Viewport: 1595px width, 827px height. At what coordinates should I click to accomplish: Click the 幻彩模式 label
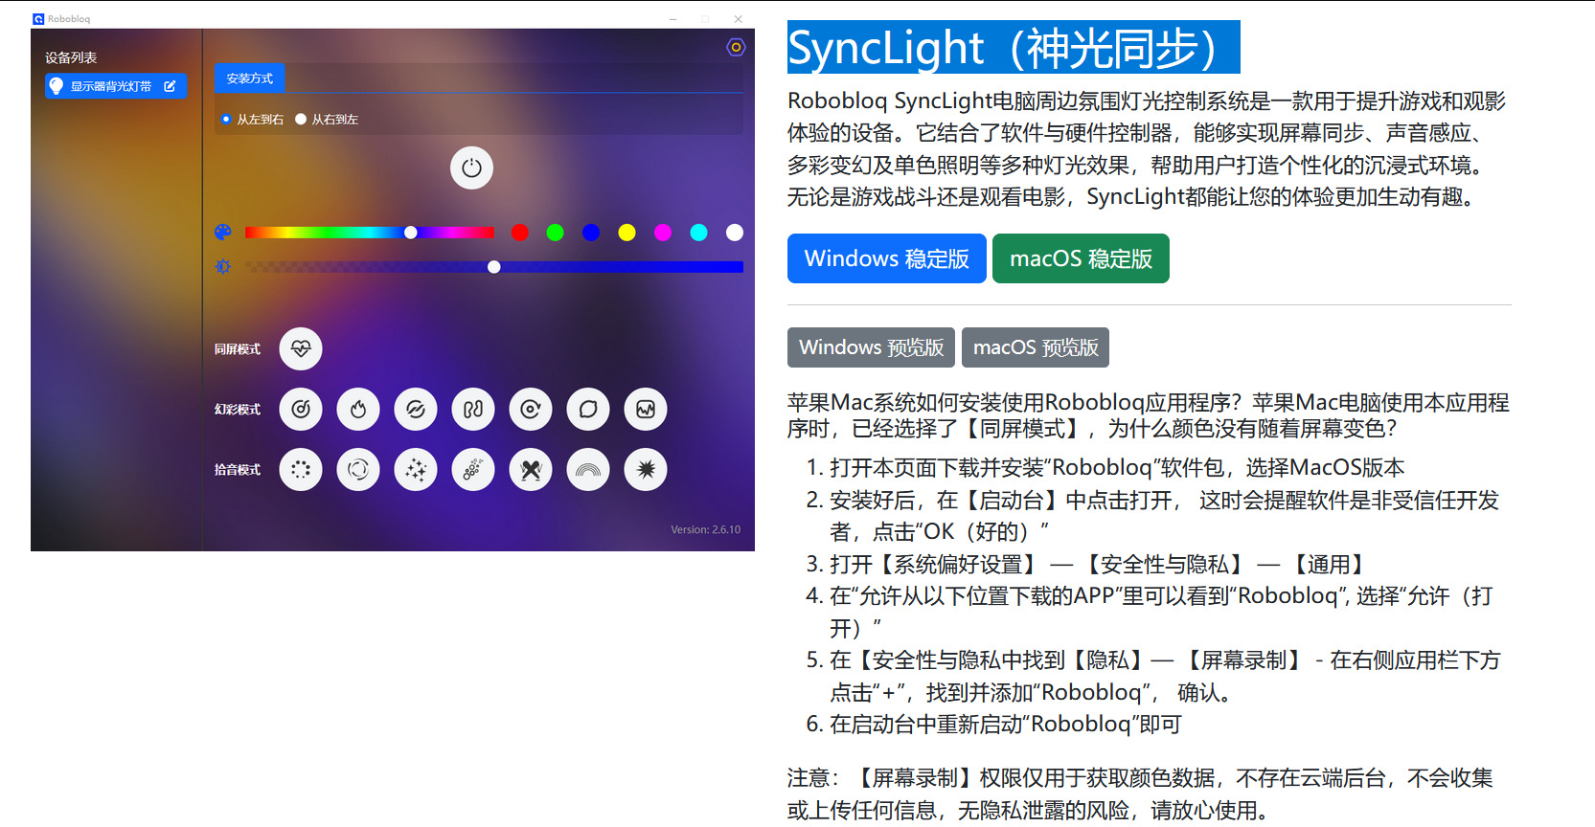(238, 410)
